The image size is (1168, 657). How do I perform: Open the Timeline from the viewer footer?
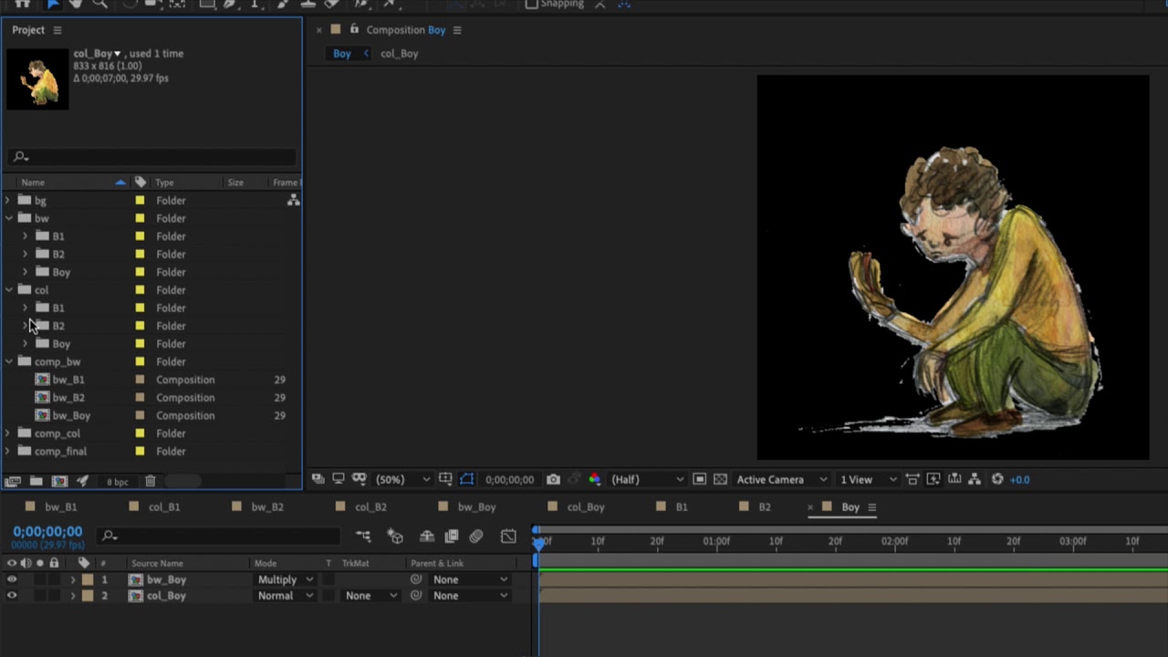(954, 479)
